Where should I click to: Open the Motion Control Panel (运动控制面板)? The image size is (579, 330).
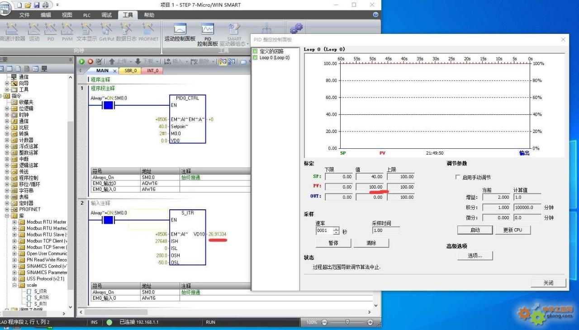tap(180, 32)
